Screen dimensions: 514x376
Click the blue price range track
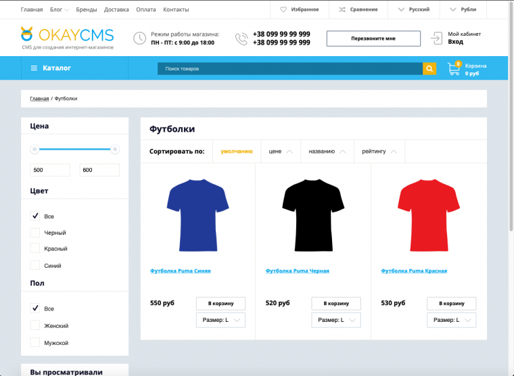tap(75, 149)
